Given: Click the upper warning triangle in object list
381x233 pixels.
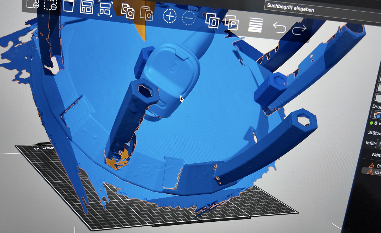Looking at the screenshot, I should (x=371, y=166).
